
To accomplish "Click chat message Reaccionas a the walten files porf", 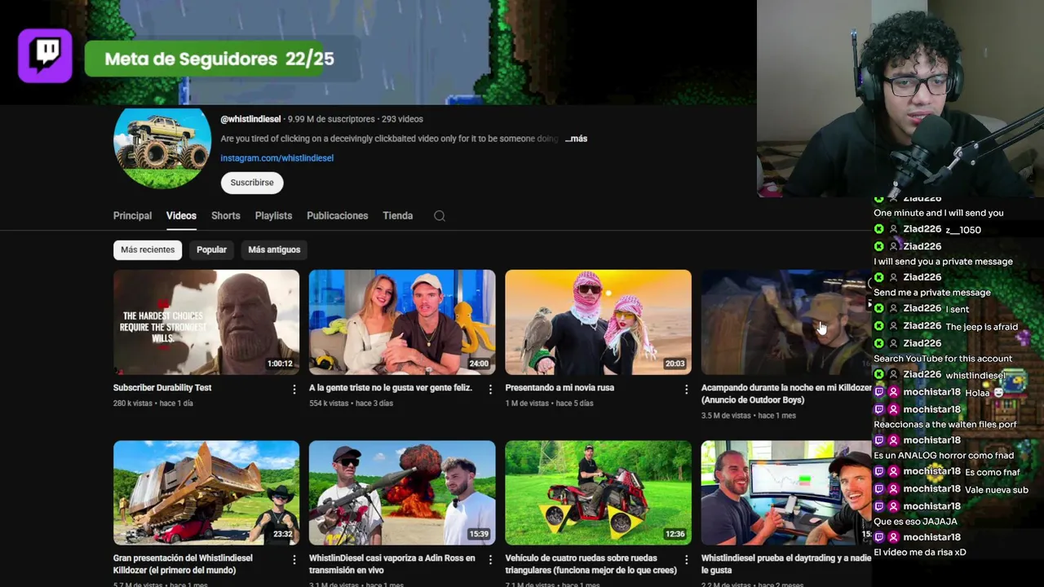I will [945, 425].
